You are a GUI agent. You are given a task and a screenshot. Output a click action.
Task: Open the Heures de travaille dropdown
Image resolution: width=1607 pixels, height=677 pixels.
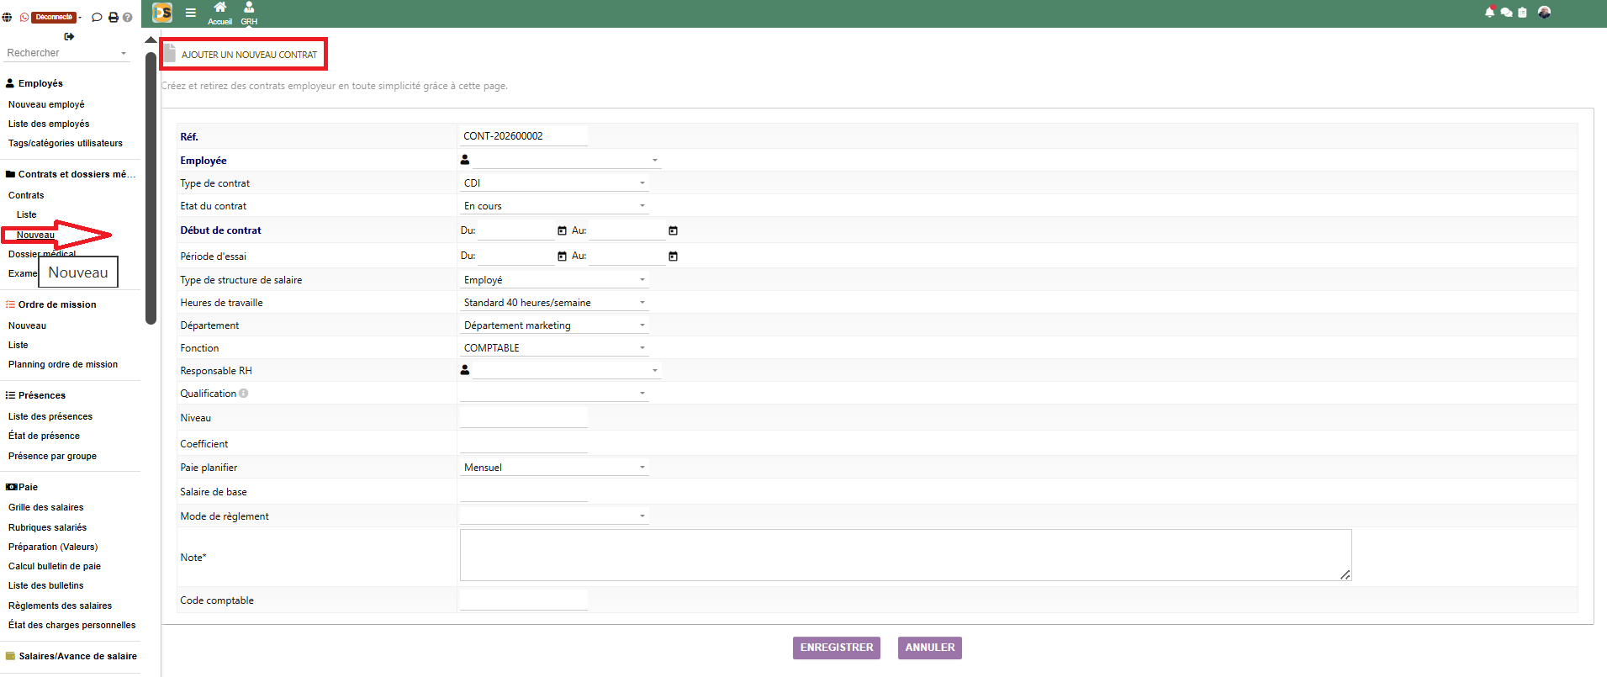(554, 302)
